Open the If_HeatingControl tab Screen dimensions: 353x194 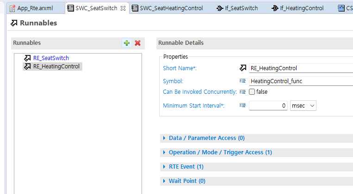[302, 8]
